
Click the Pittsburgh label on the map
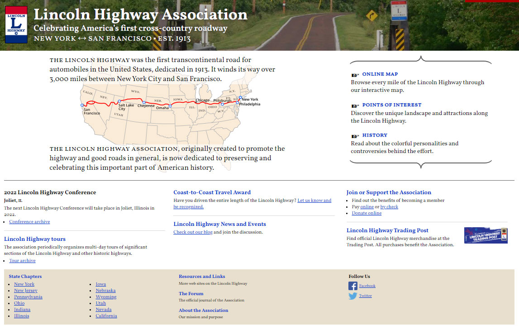pos(222,100)
